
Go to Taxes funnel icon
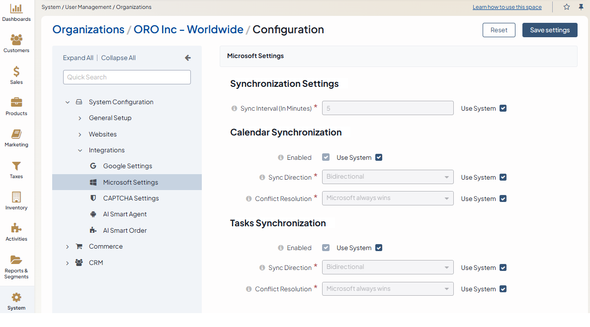coord(16,166)
